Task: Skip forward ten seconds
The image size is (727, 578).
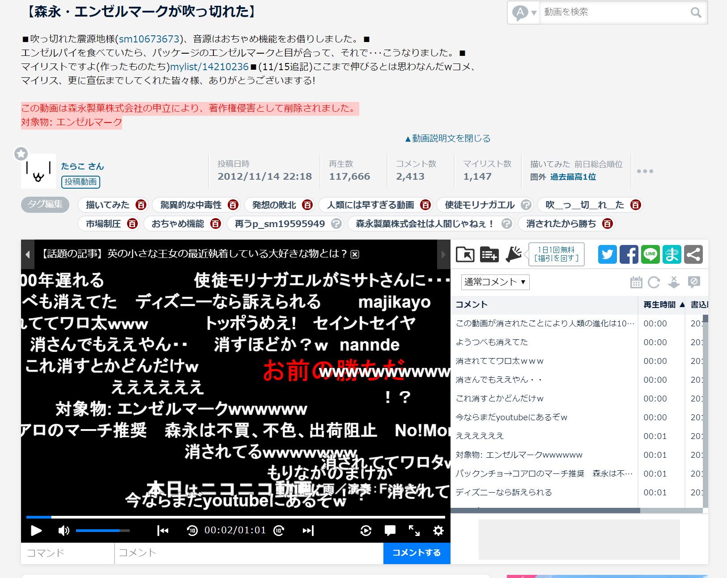Action: (279, 531)
